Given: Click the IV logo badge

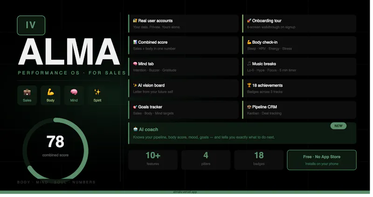Looking at the screenshot, I should tap(31, 25).
